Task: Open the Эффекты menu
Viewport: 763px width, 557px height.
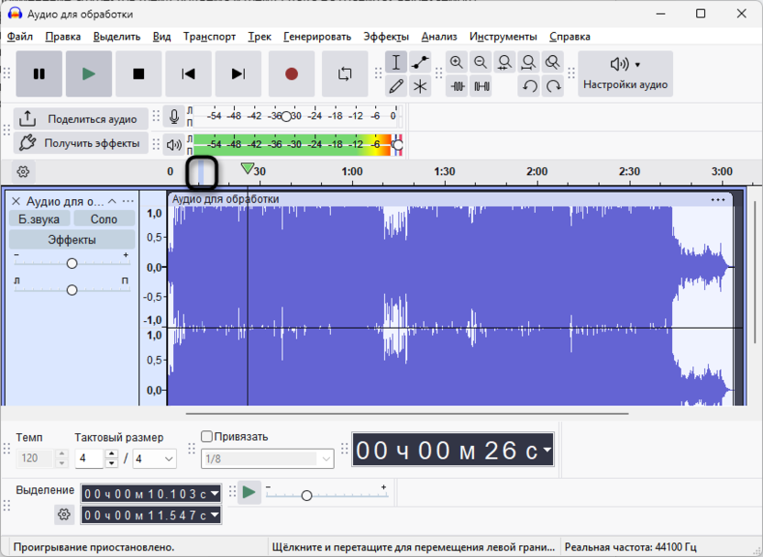Action: (x=386, y=37)
